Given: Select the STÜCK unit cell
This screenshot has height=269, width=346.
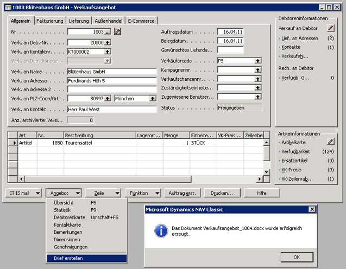Looking at the screenshot, I should (x=203, y=143).
